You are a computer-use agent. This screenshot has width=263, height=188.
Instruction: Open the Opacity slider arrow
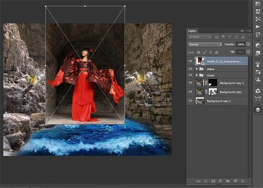(248, 44)
